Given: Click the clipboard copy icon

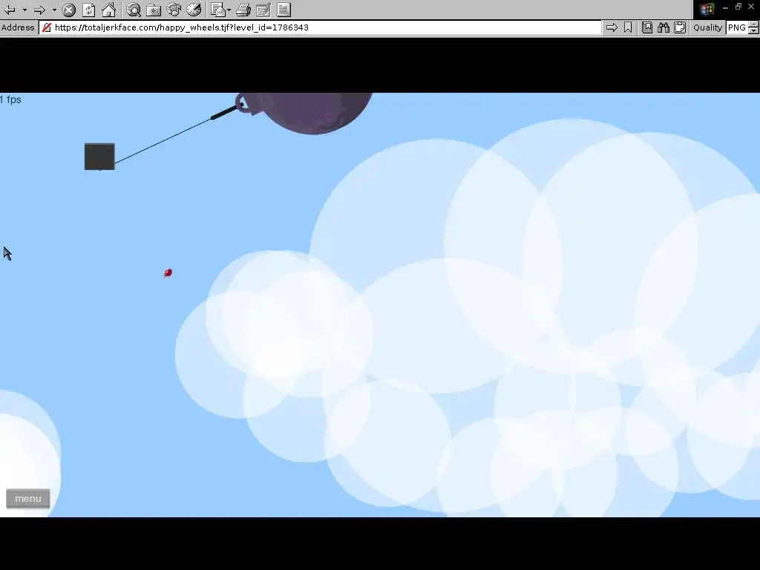Looking at the screenshot, I should [x=680, y=27].
